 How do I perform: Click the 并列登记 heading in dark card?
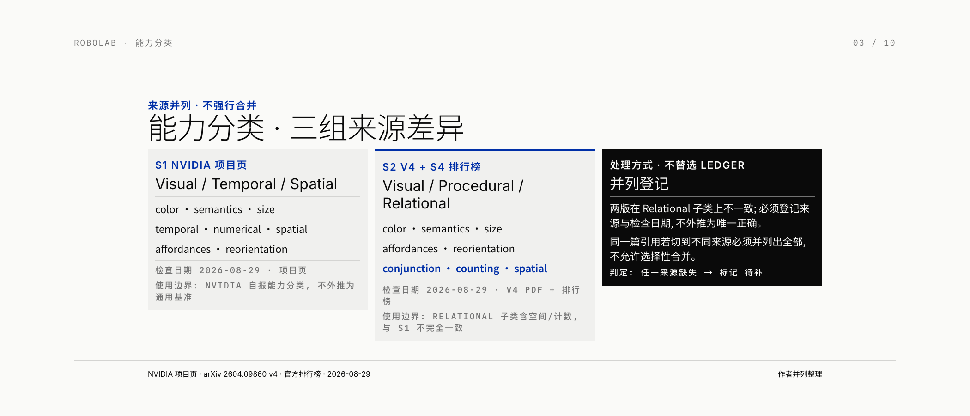[x=639, y=184]
